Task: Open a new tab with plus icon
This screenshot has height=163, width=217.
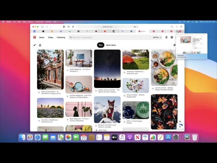Action: [x=177, y=27]
